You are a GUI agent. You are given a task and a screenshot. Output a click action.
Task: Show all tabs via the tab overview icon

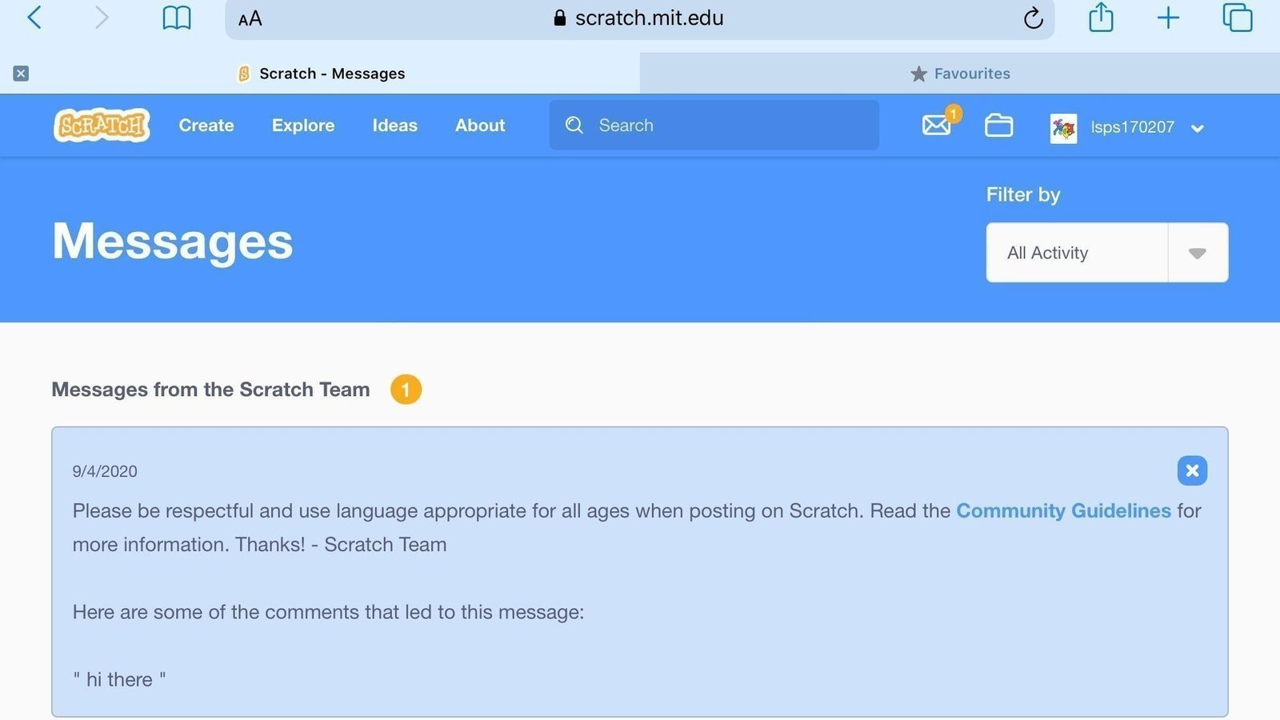pyautogui.click(x=1236, y=18)
